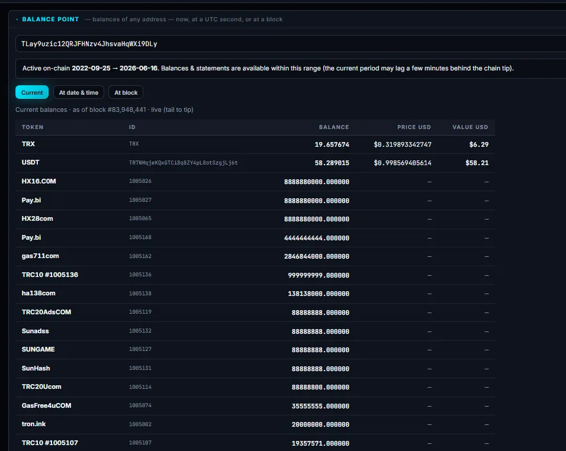The height and width of the screenshot is (451, 566).
Task: Click the ID column header
Action: [132, 127]
